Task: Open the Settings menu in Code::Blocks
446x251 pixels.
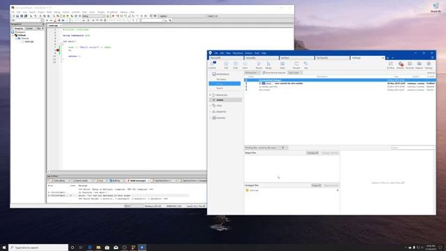Action: pos(124,13)
